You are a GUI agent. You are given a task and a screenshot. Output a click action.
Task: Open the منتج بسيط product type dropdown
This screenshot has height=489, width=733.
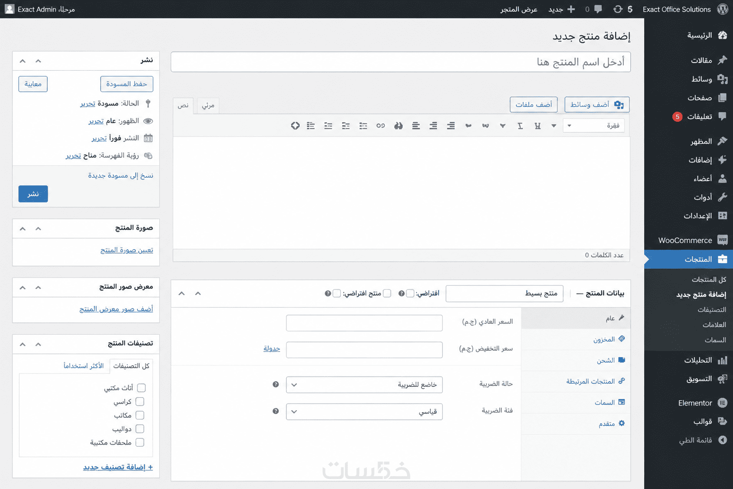coord(504,293)
